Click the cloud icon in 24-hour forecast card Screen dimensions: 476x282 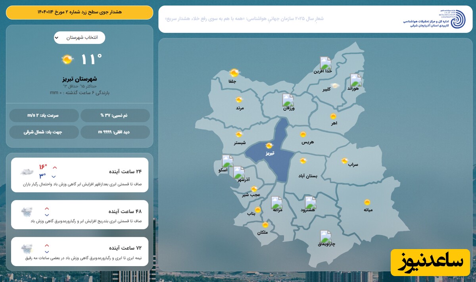click(27, 172)
